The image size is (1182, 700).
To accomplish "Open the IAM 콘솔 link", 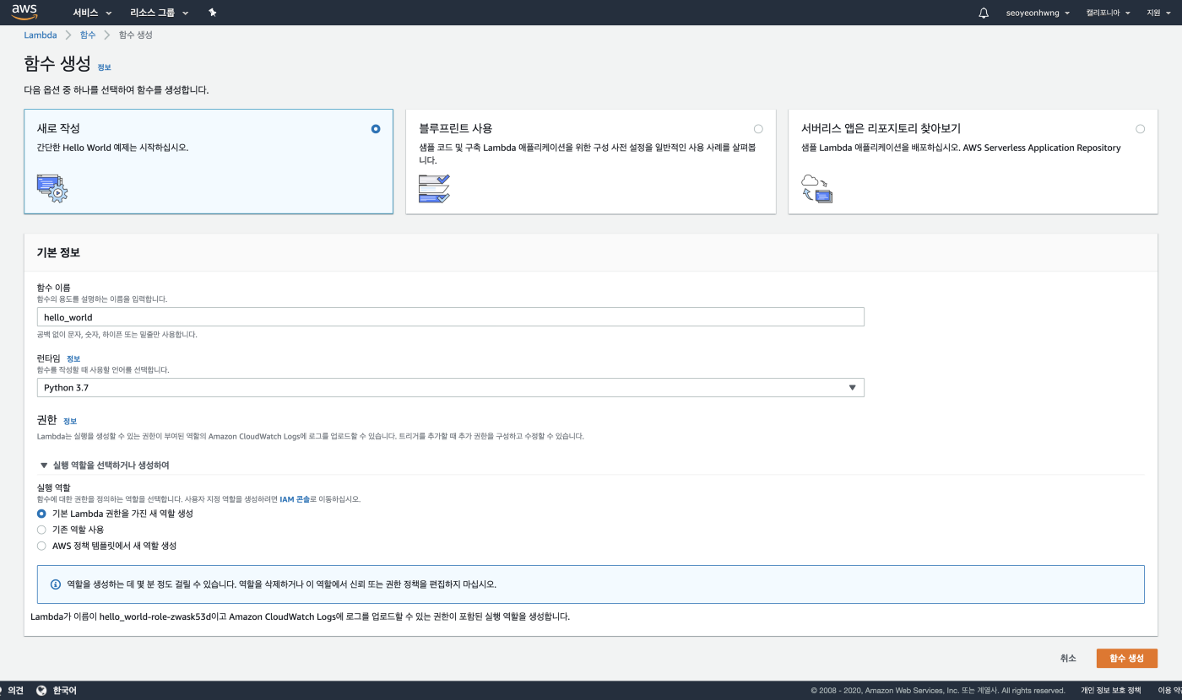I will pos(295,499).
